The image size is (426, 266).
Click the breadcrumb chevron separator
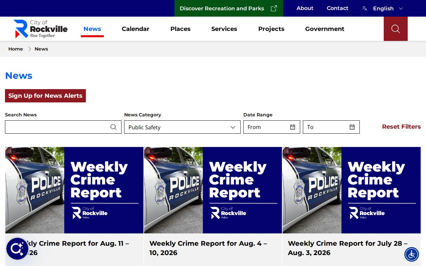29,49
